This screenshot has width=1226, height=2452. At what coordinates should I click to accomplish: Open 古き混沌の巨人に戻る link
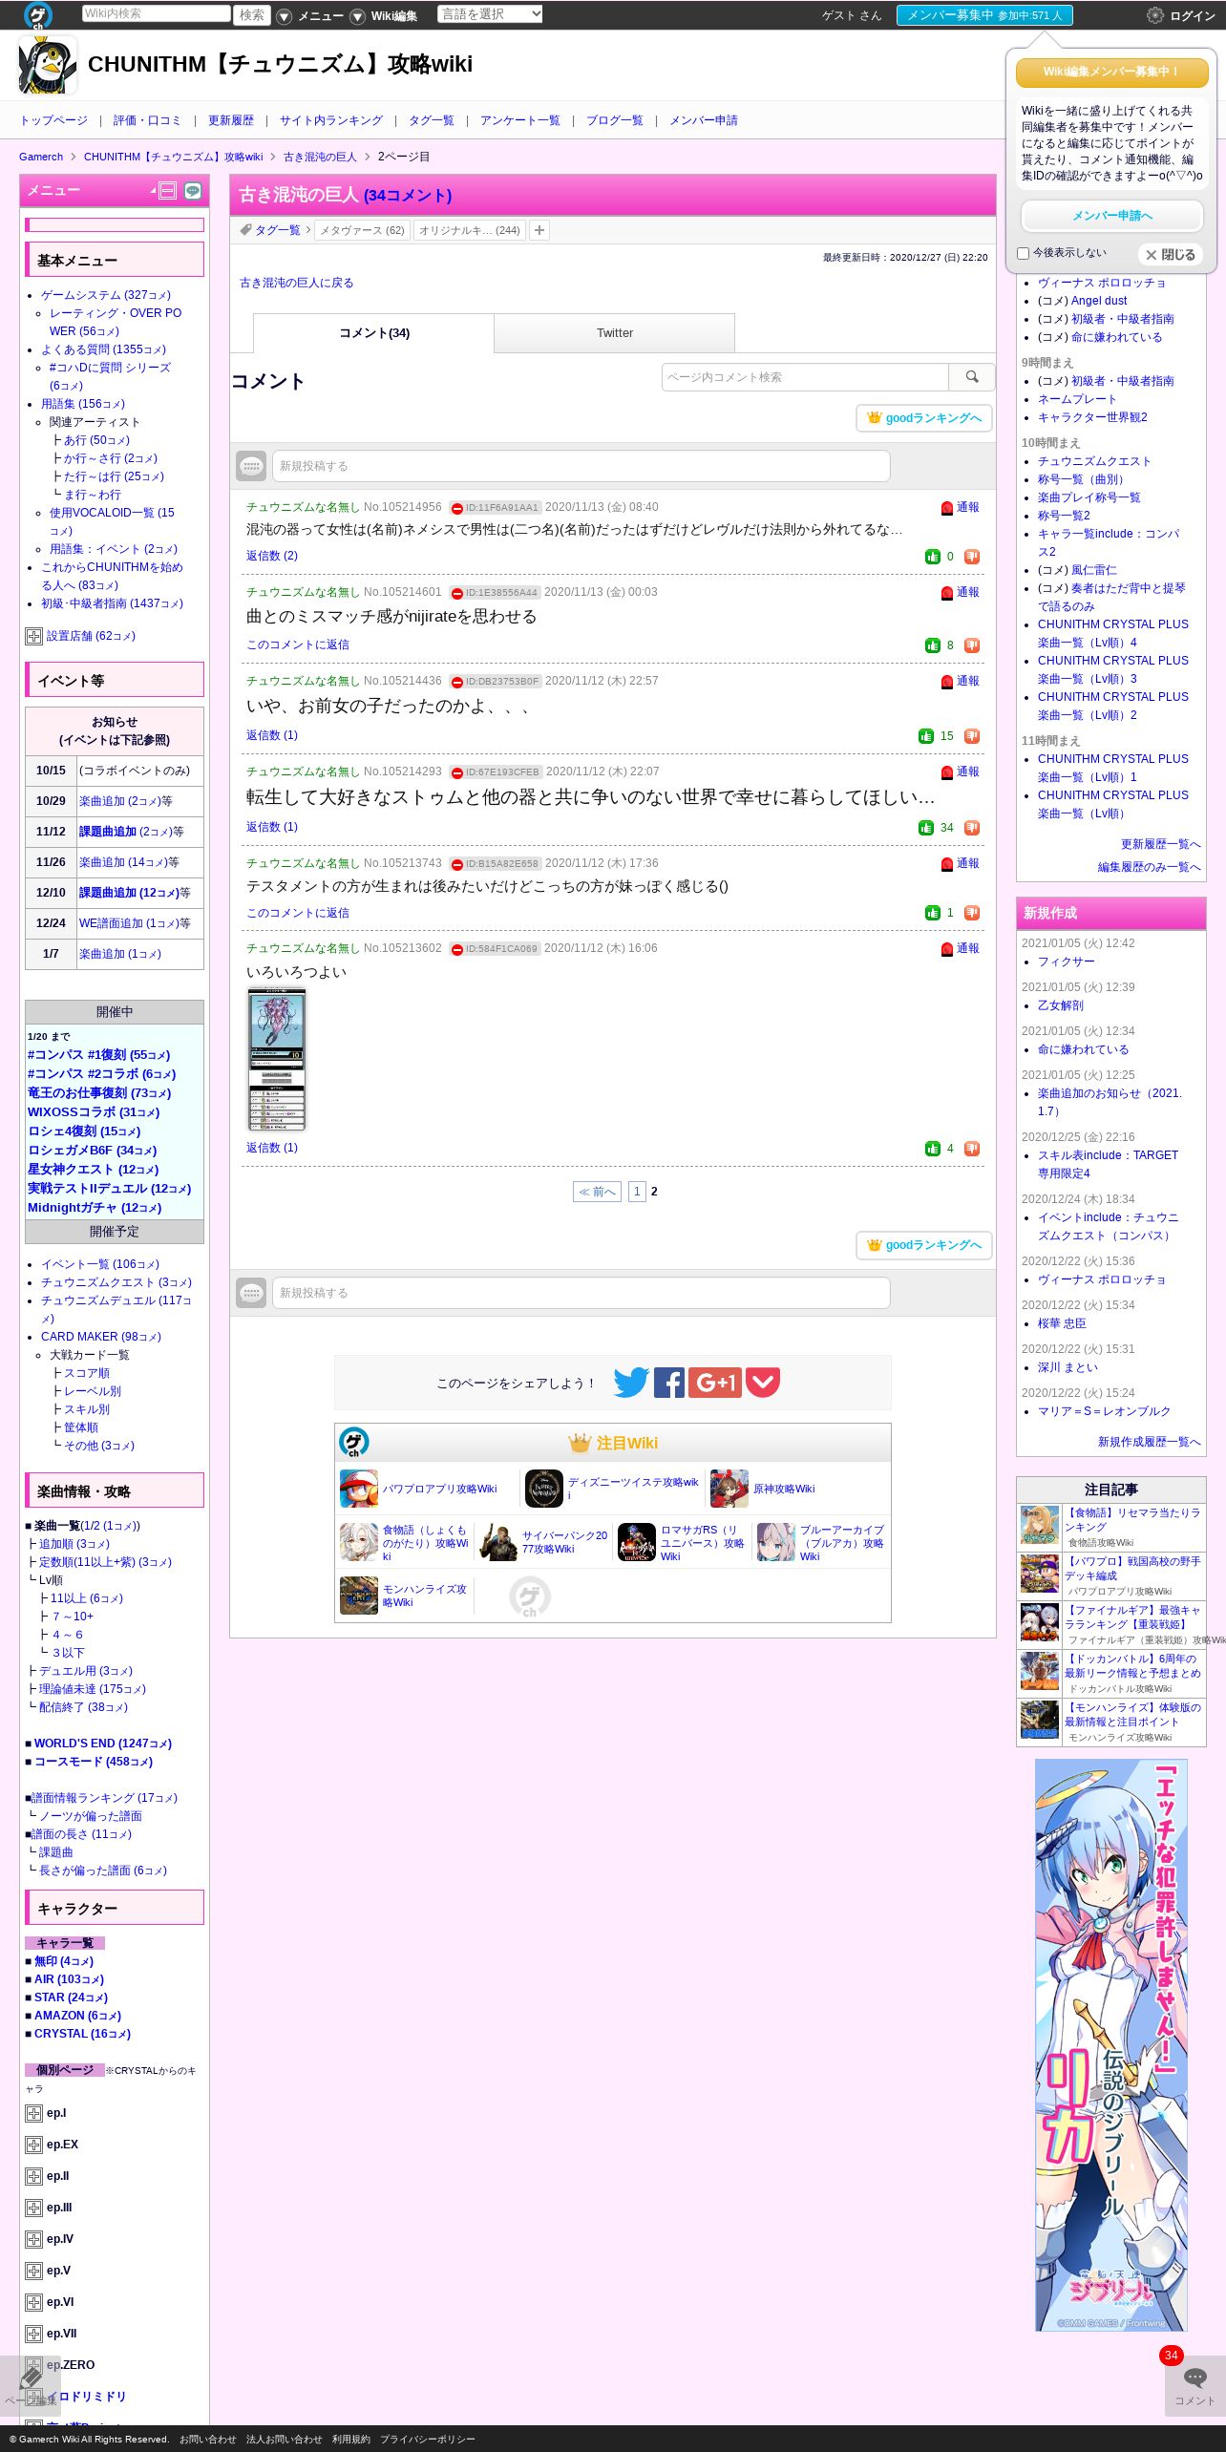pos(297,283)
